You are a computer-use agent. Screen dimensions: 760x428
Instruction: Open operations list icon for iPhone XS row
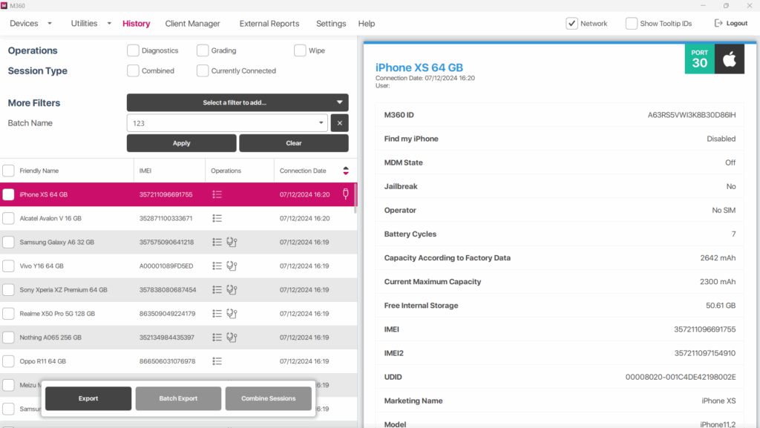217,194
